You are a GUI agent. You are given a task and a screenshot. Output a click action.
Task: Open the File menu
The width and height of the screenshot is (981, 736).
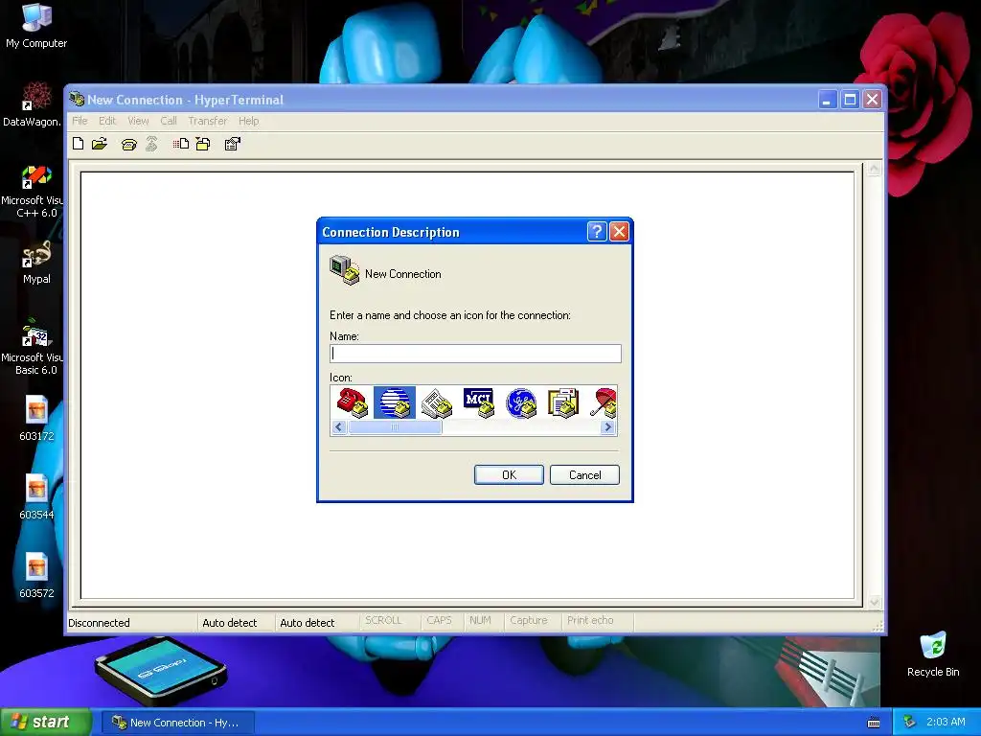click(80, 121)
